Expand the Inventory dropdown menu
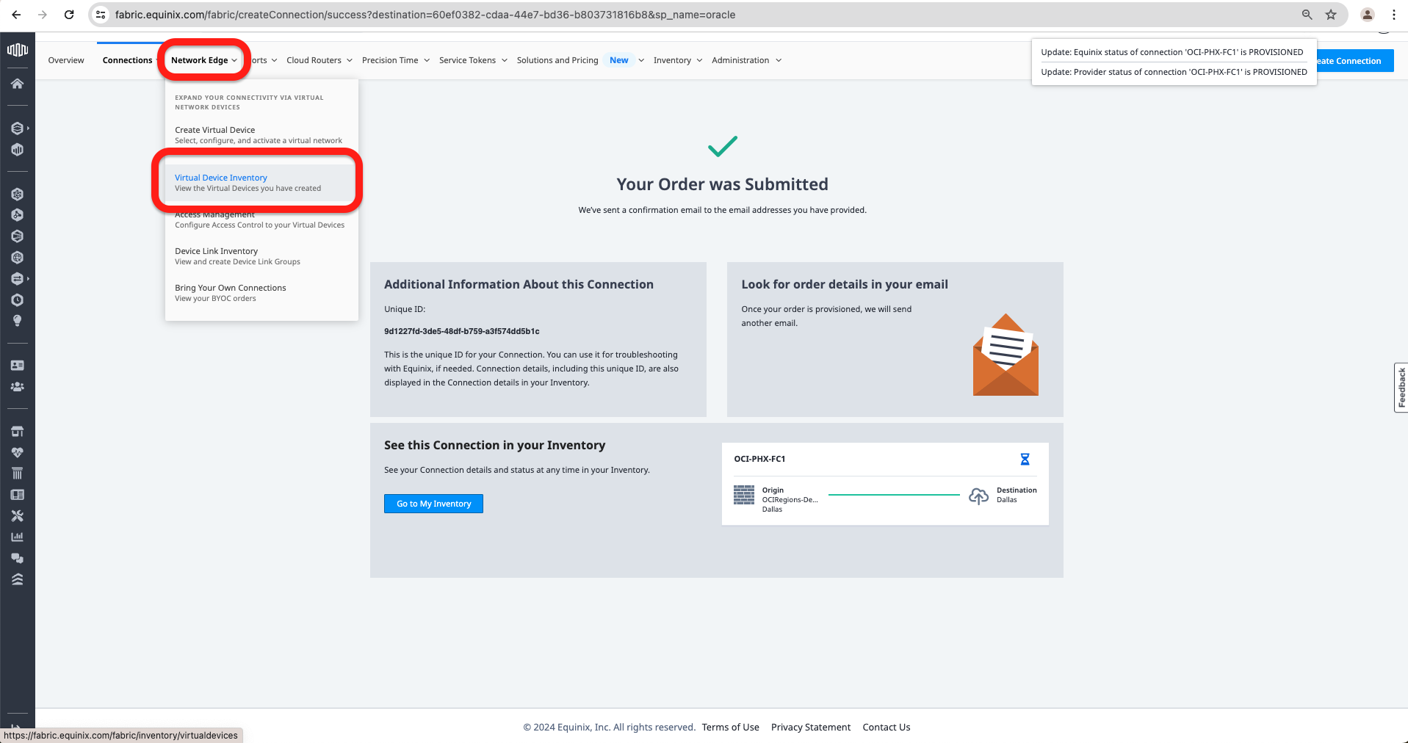Image resolution: width=1408 pixels, height=743 pixels. tap(676, 60)
